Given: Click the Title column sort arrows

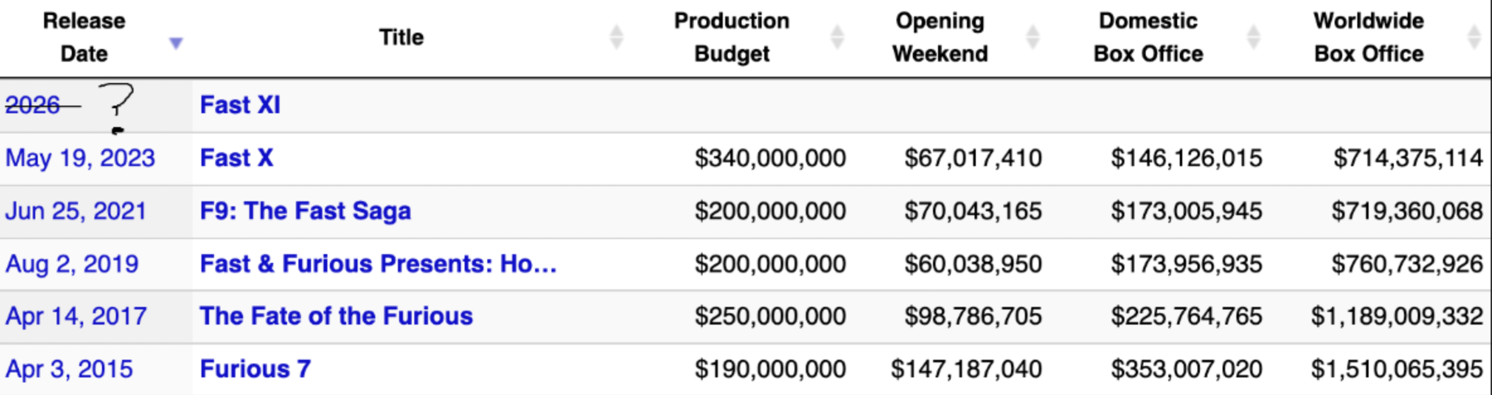Looking at the screenshot, I should pos(616,37).
